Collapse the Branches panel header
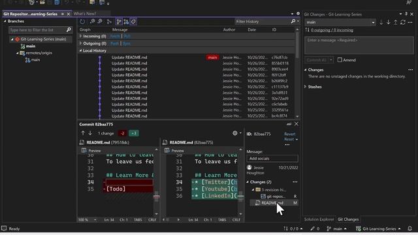The height and width of the screenshot is (235, 418). 5,21
